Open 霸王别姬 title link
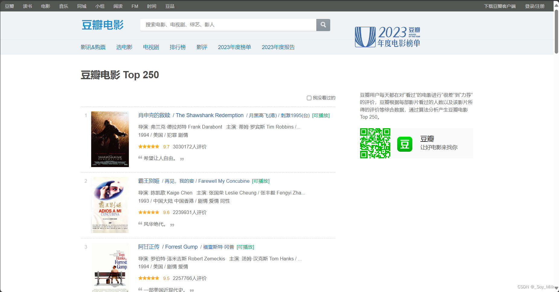559x292 pixels. pos(149,181)
